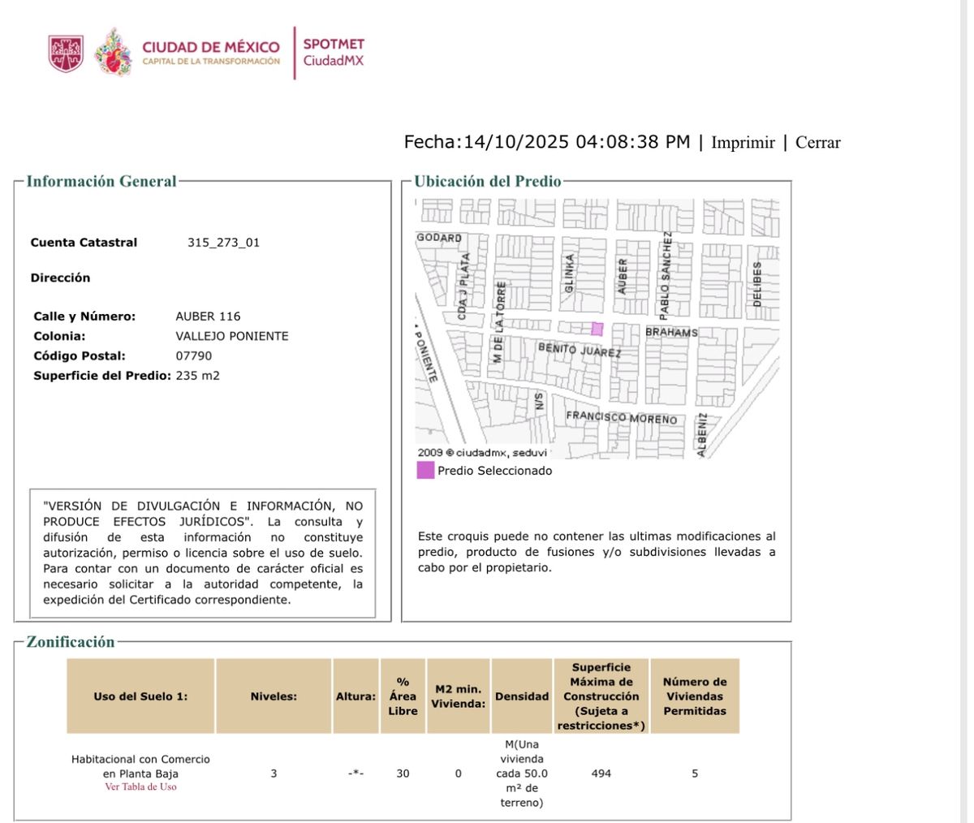Click the Número de Viviendas Permitidas header
This screenshot has width=974, height=823.
(695, 696)
